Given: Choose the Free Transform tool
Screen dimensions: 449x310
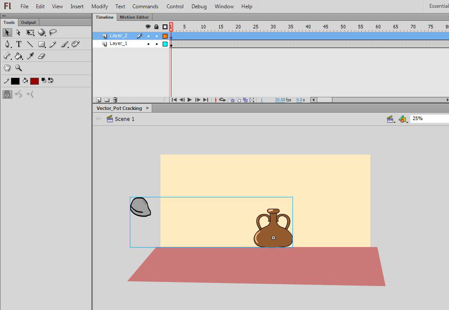Looking at the screenshot, I should click(30, 32).
